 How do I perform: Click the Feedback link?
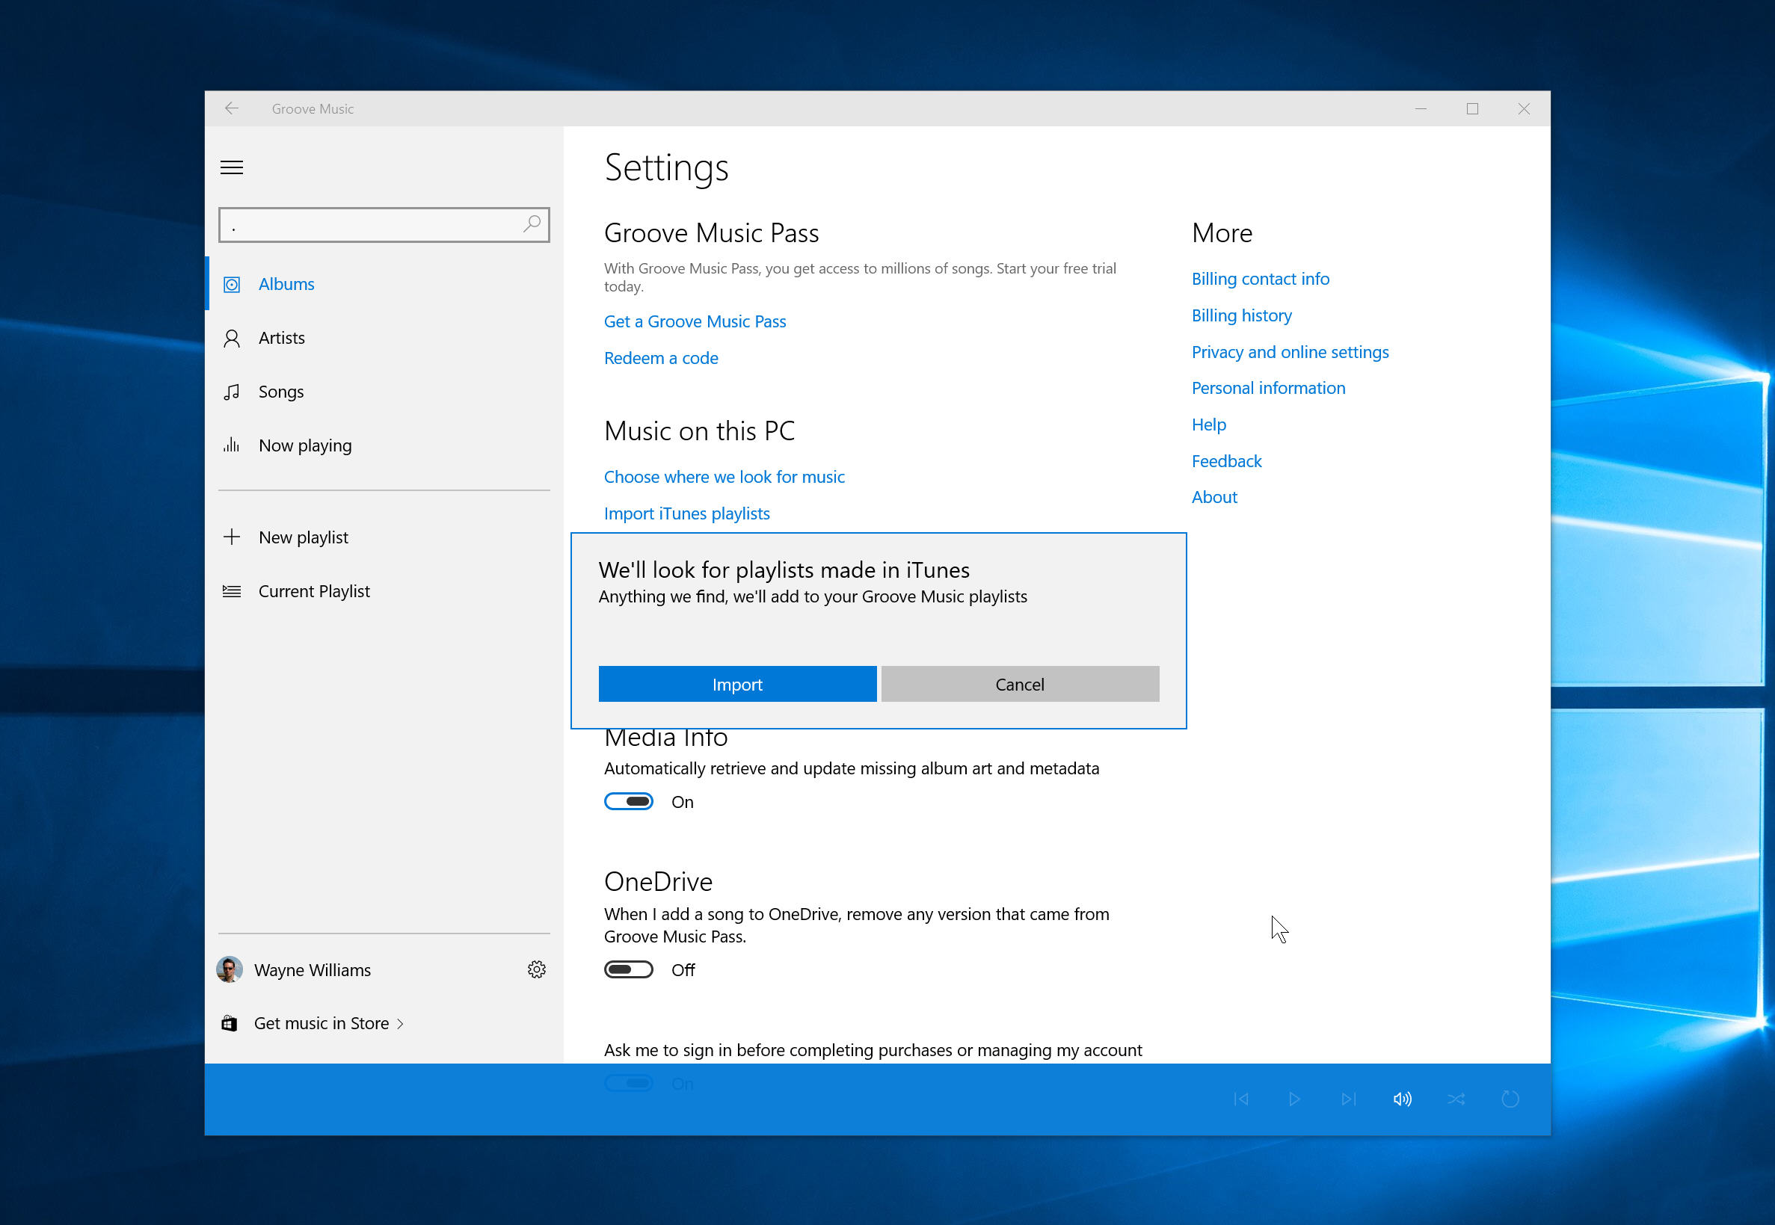(1226, 461)
